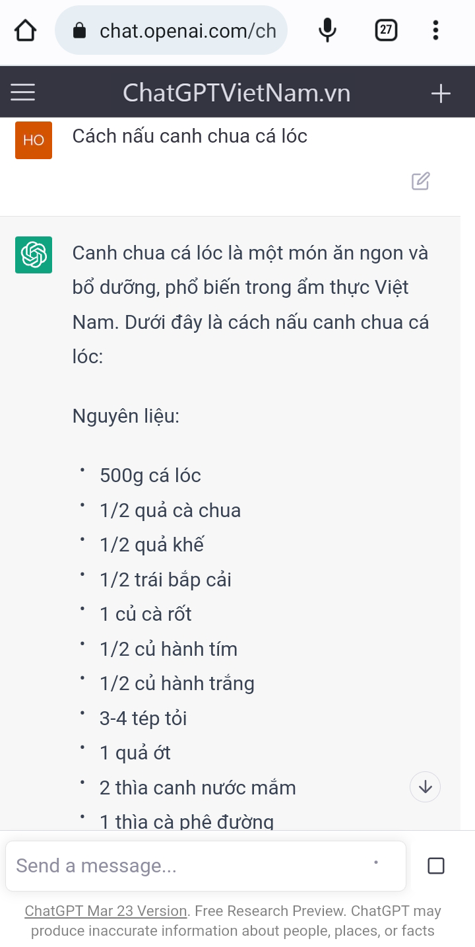The height and width of the screenshot is (947, 475).
Task: Open the tab switcher showing 27 tabs
Action: coord(386,30)
